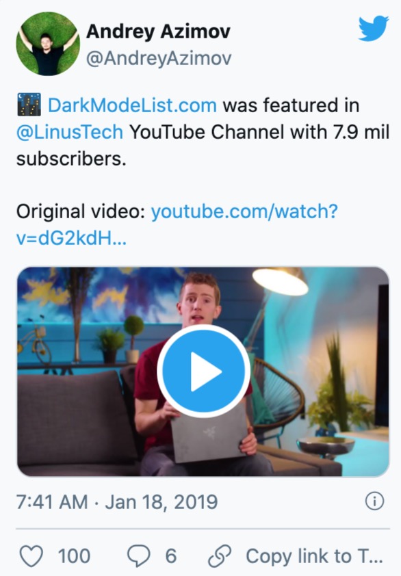Like the tweet with the heart icon
The image size is (401, 576).
click(x=31, y=555)
